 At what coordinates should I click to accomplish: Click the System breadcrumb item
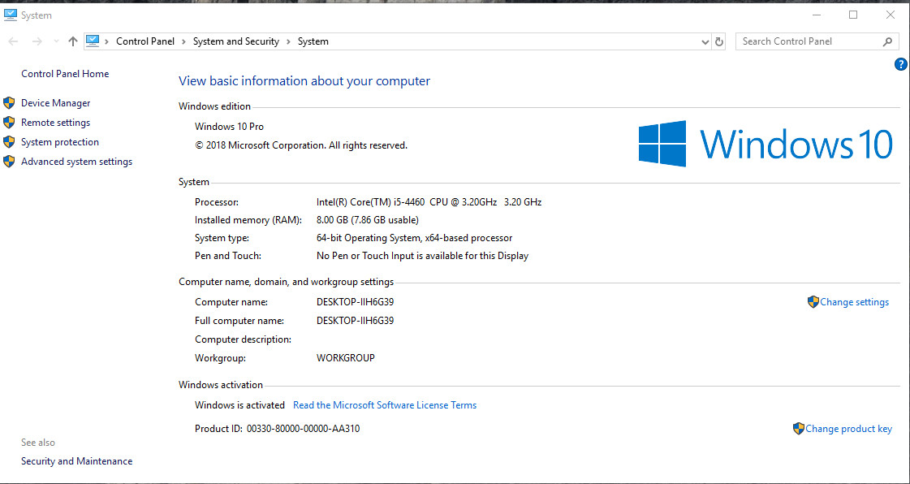point(313,41)
